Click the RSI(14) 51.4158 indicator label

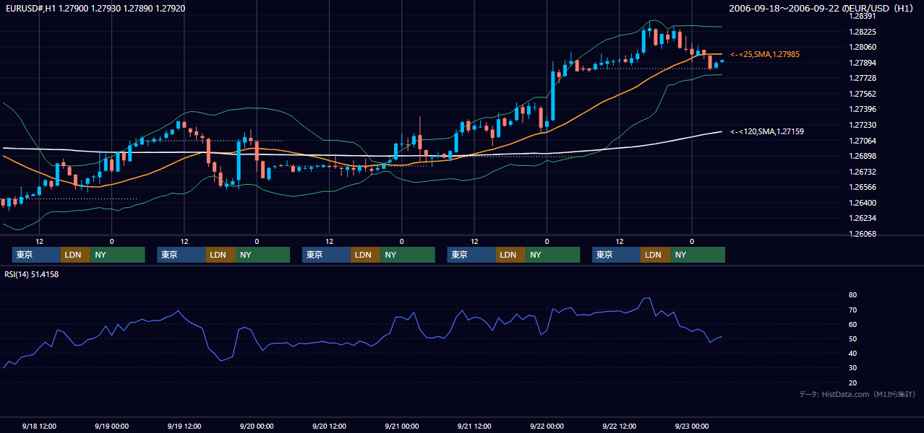(32, 274)
